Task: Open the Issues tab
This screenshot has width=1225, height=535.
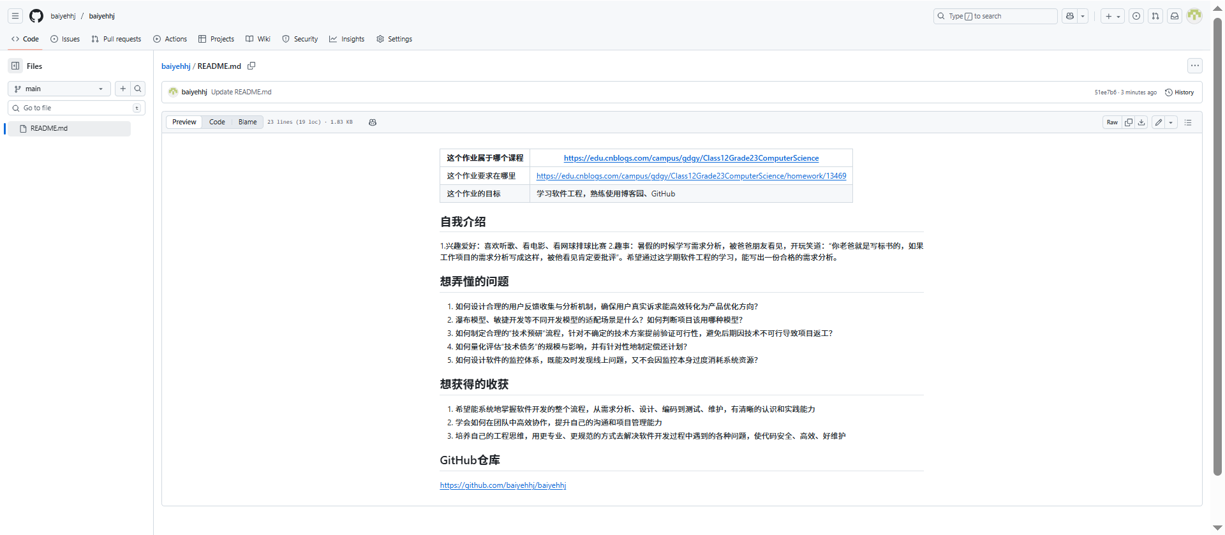Action: 65,39
